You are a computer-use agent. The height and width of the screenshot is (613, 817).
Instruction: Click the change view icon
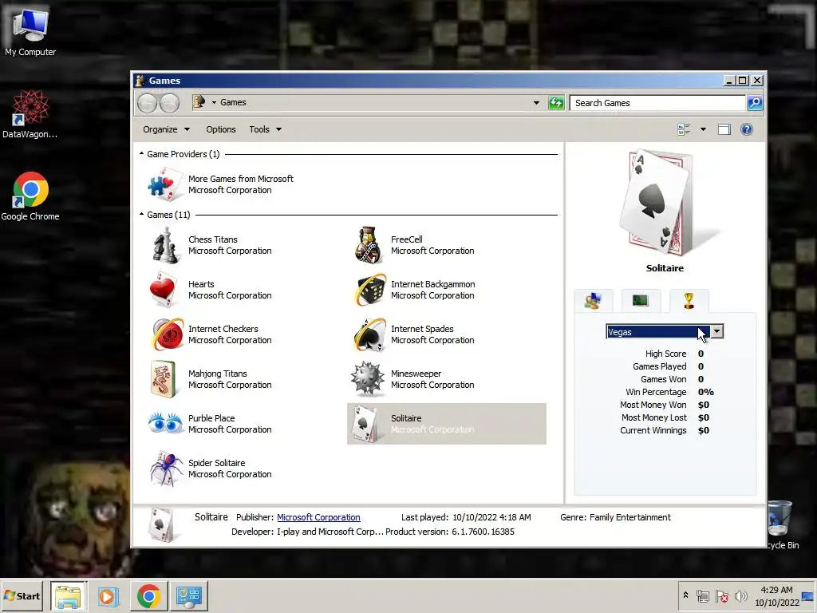coord(684,129)
